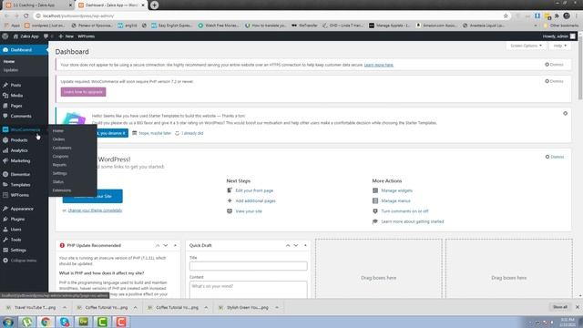Open the Tools wrench icon
The image size is (583, 328).
(x=5, y=240)
